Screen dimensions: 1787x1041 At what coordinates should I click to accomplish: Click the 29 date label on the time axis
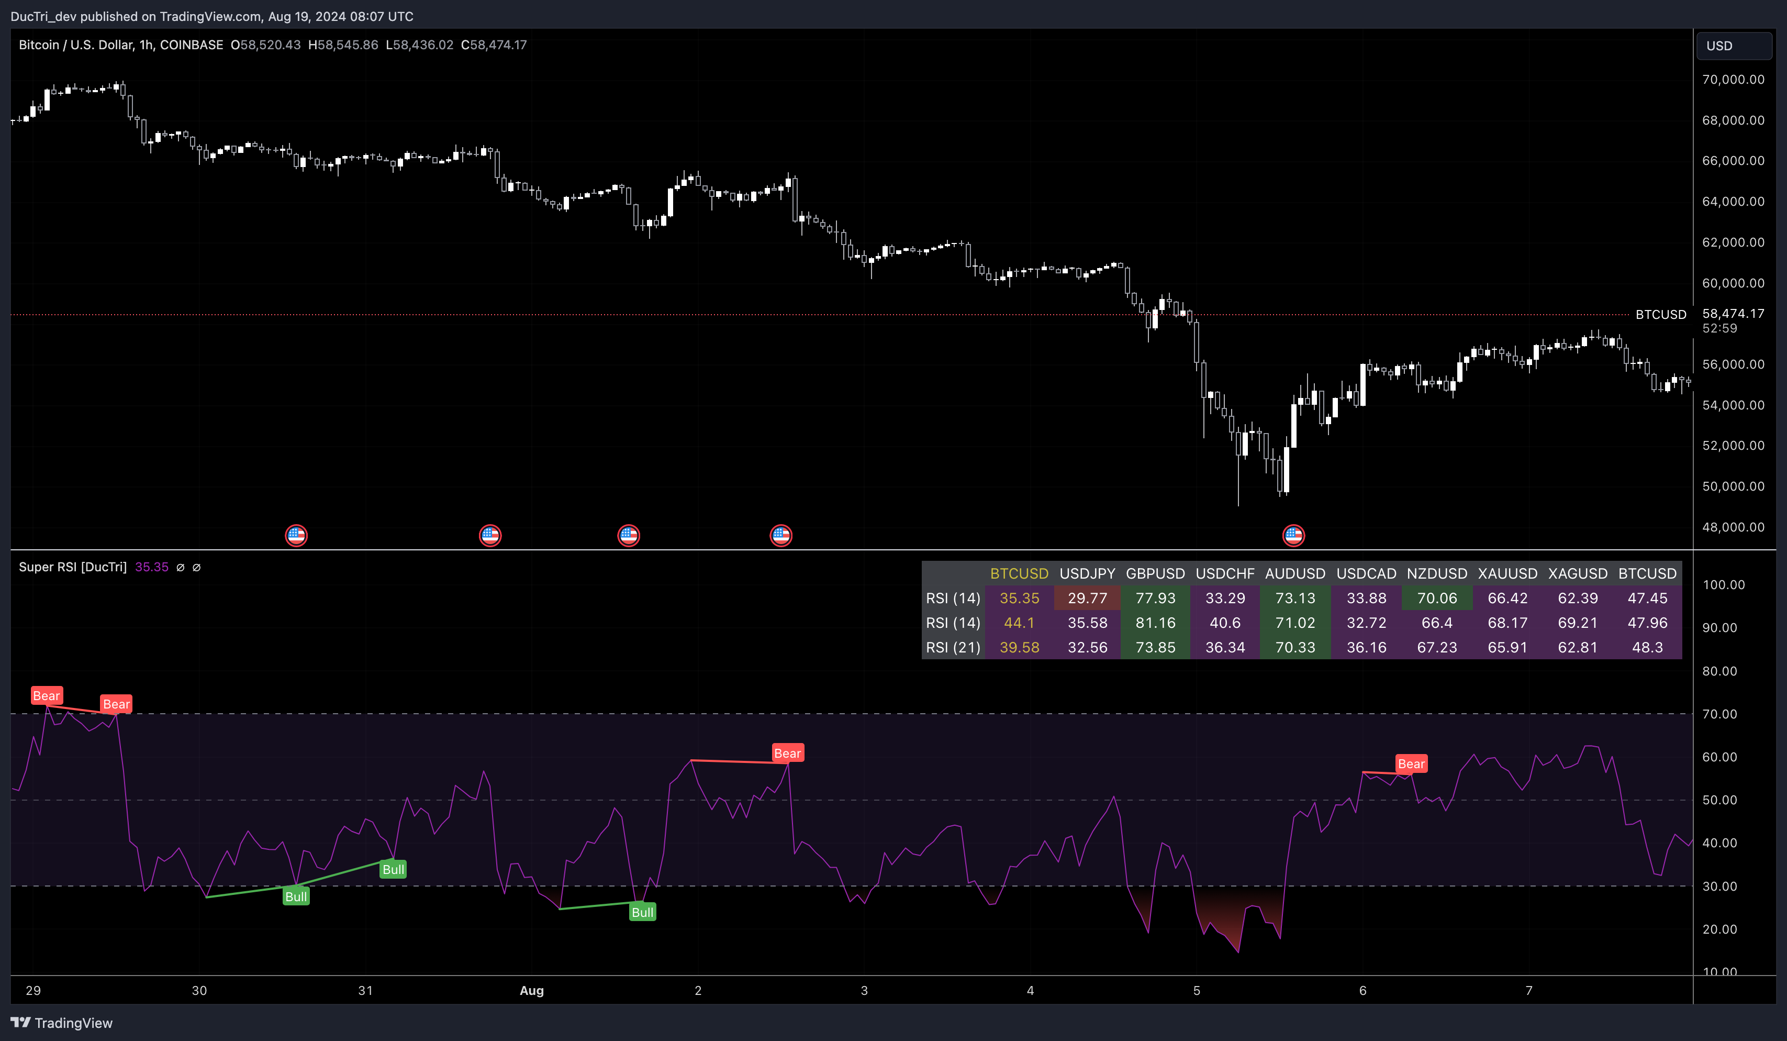33,991
